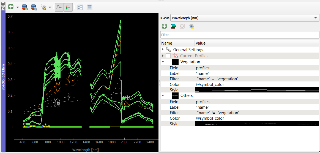This screenshot has width=320, height=153.
Task: Click the green add visualization icon below X Axis
Action: pos(164,26)
